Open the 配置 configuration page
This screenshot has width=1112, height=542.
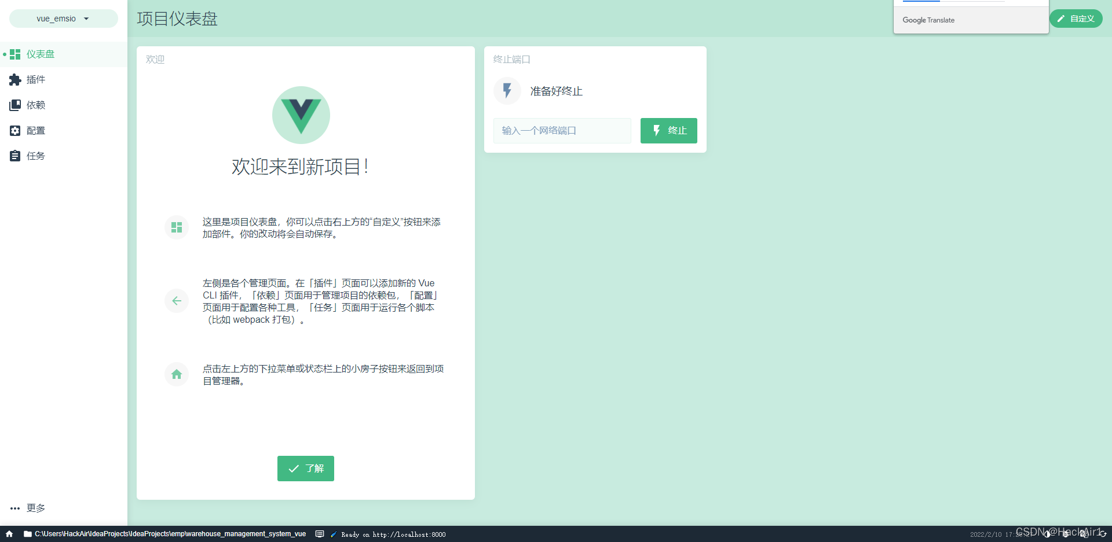64,131
